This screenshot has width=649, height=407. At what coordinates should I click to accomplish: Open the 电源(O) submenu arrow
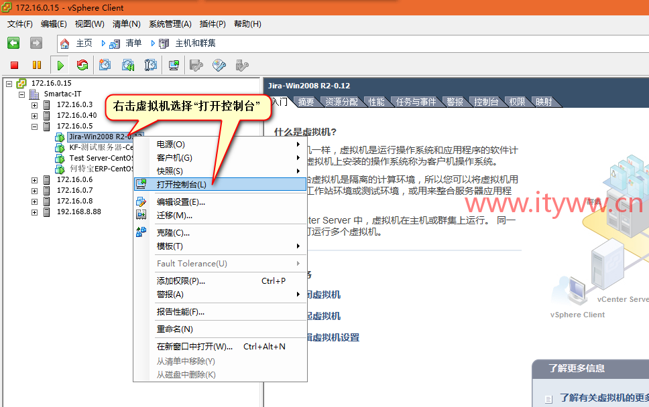tap(298, 144)
